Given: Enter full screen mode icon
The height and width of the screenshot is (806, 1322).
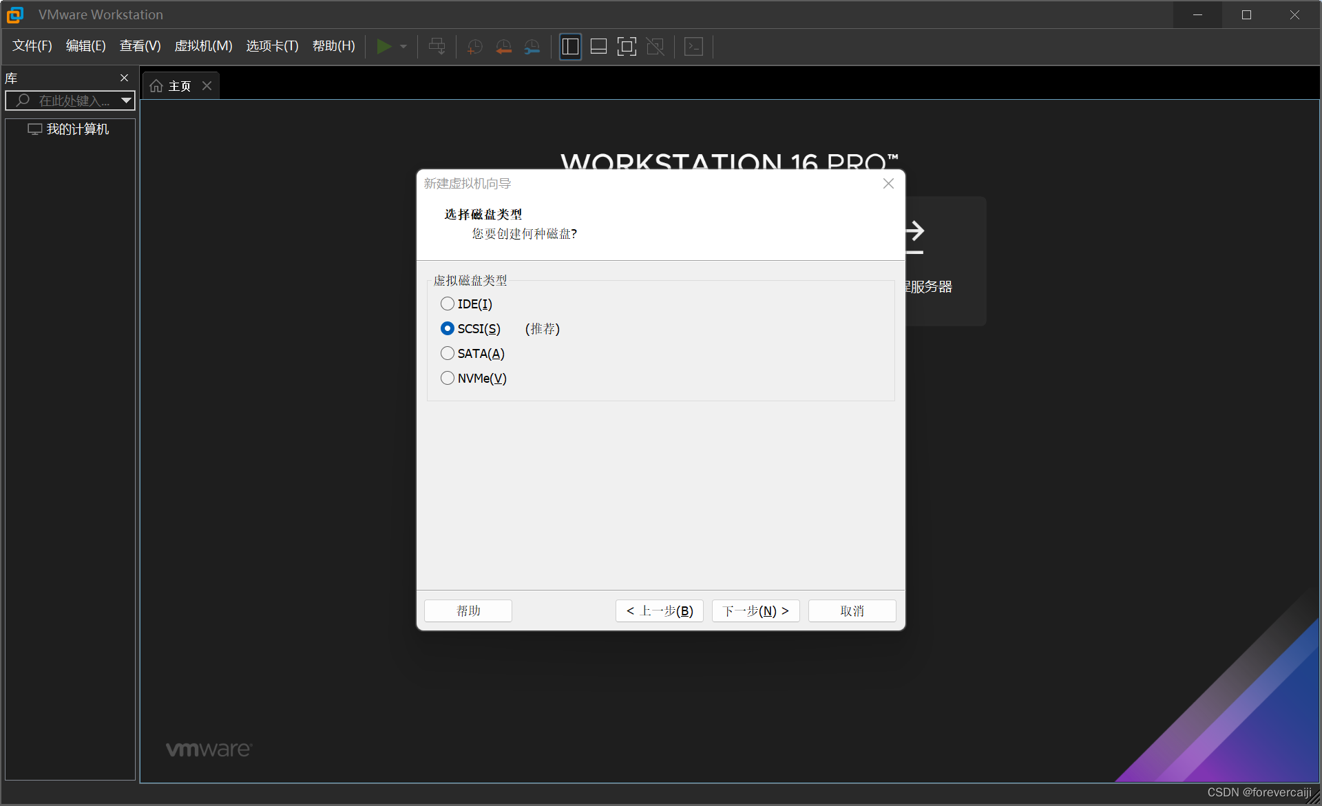Looking at the screenshot, I should point(627,47).
